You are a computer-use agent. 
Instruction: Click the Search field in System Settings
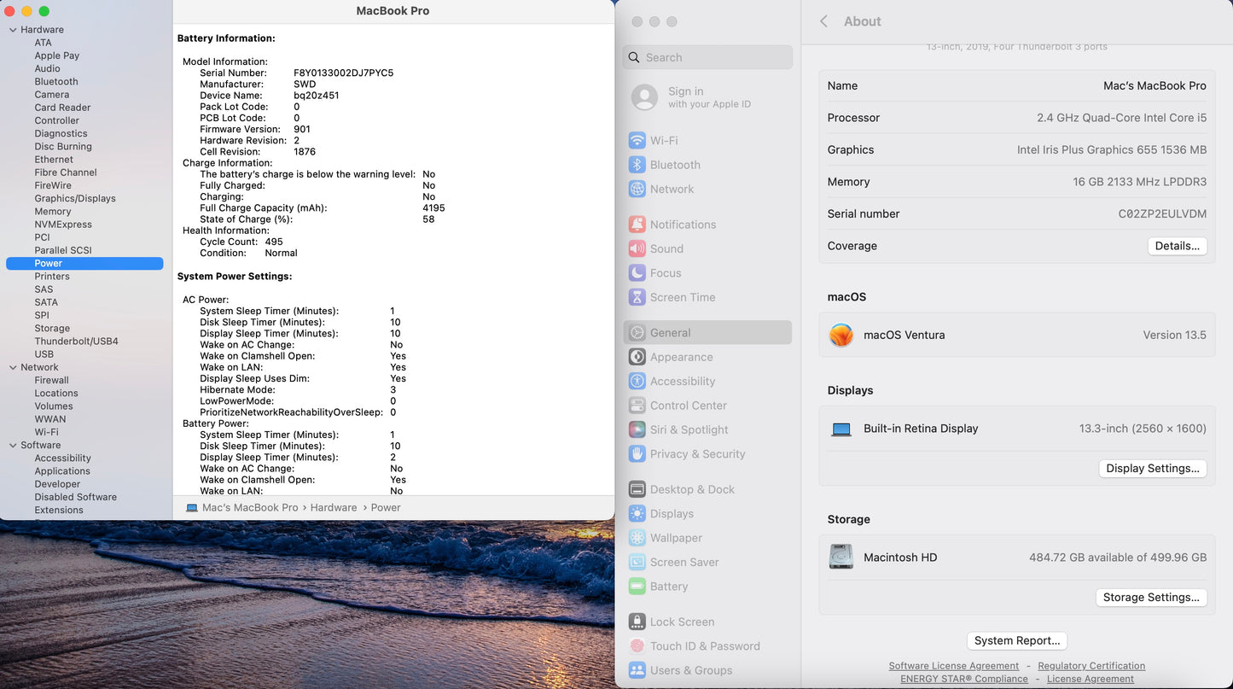(x=708, y=57)
